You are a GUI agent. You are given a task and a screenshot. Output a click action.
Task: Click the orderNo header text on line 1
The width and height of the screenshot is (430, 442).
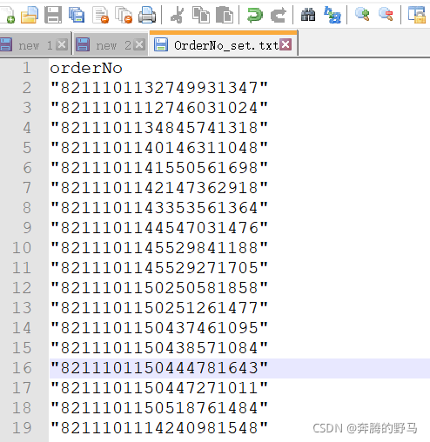(86, 69)
